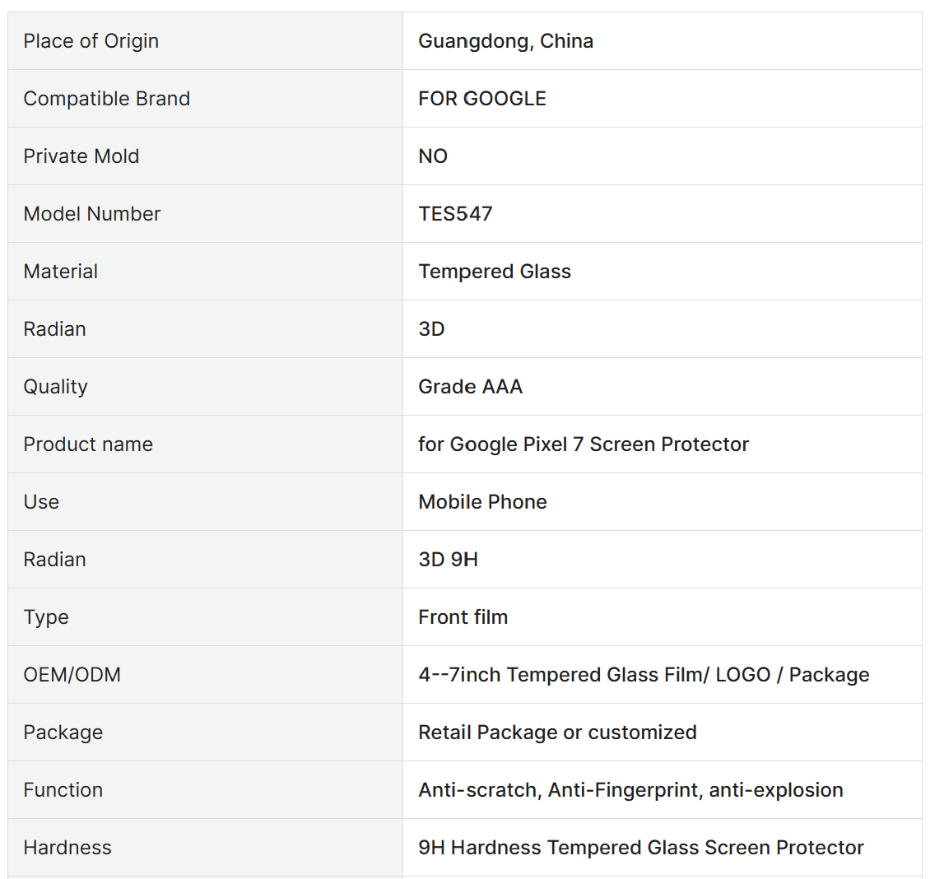Click the '3D 9H' radian value
The width and height of the screenshot is (930, 879).
[x=449, y=560]
